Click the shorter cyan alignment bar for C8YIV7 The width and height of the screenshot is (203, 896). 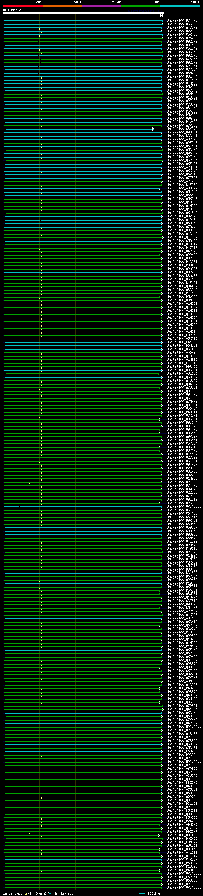[x=80, y=129]
